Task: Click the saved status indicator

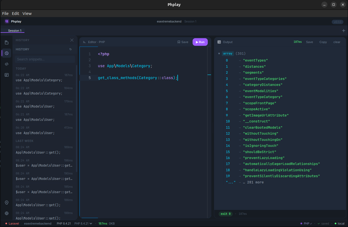Action: click(x=323, y=223)
